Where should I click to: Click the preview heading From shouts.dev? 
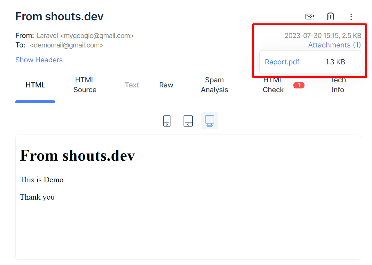[77, 156]
